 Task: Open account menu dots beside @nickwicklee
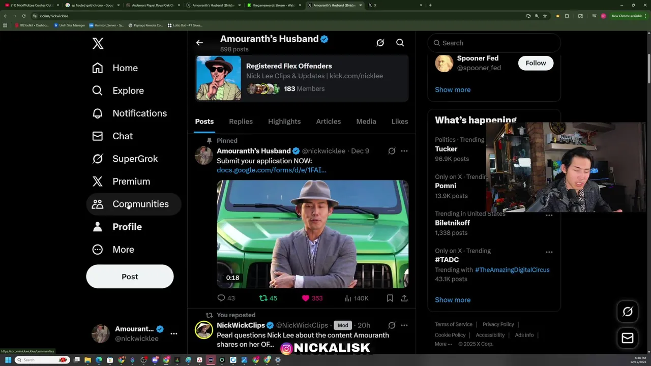click(174, 333)
